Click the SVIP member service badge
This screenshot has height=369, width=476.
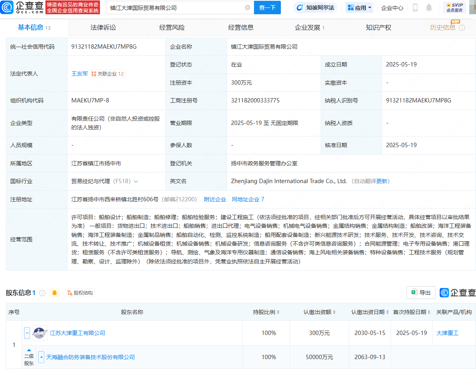click(x=454, y=8)
